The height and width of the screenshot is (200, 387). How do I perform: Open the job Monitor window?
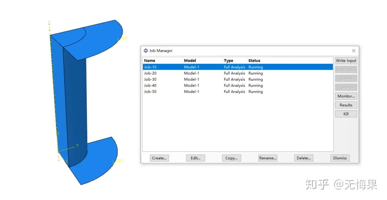coord(346,96)
